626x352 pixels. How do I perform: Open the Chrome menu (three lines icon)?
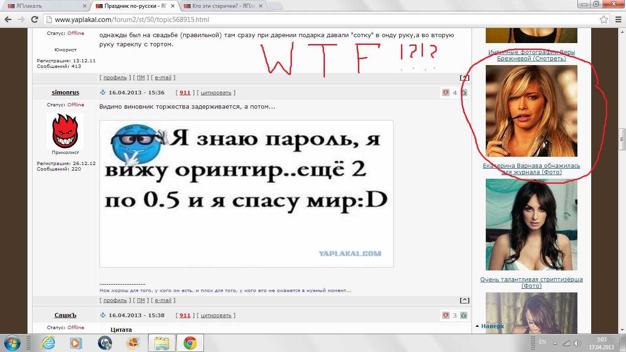tap(617, 20)
